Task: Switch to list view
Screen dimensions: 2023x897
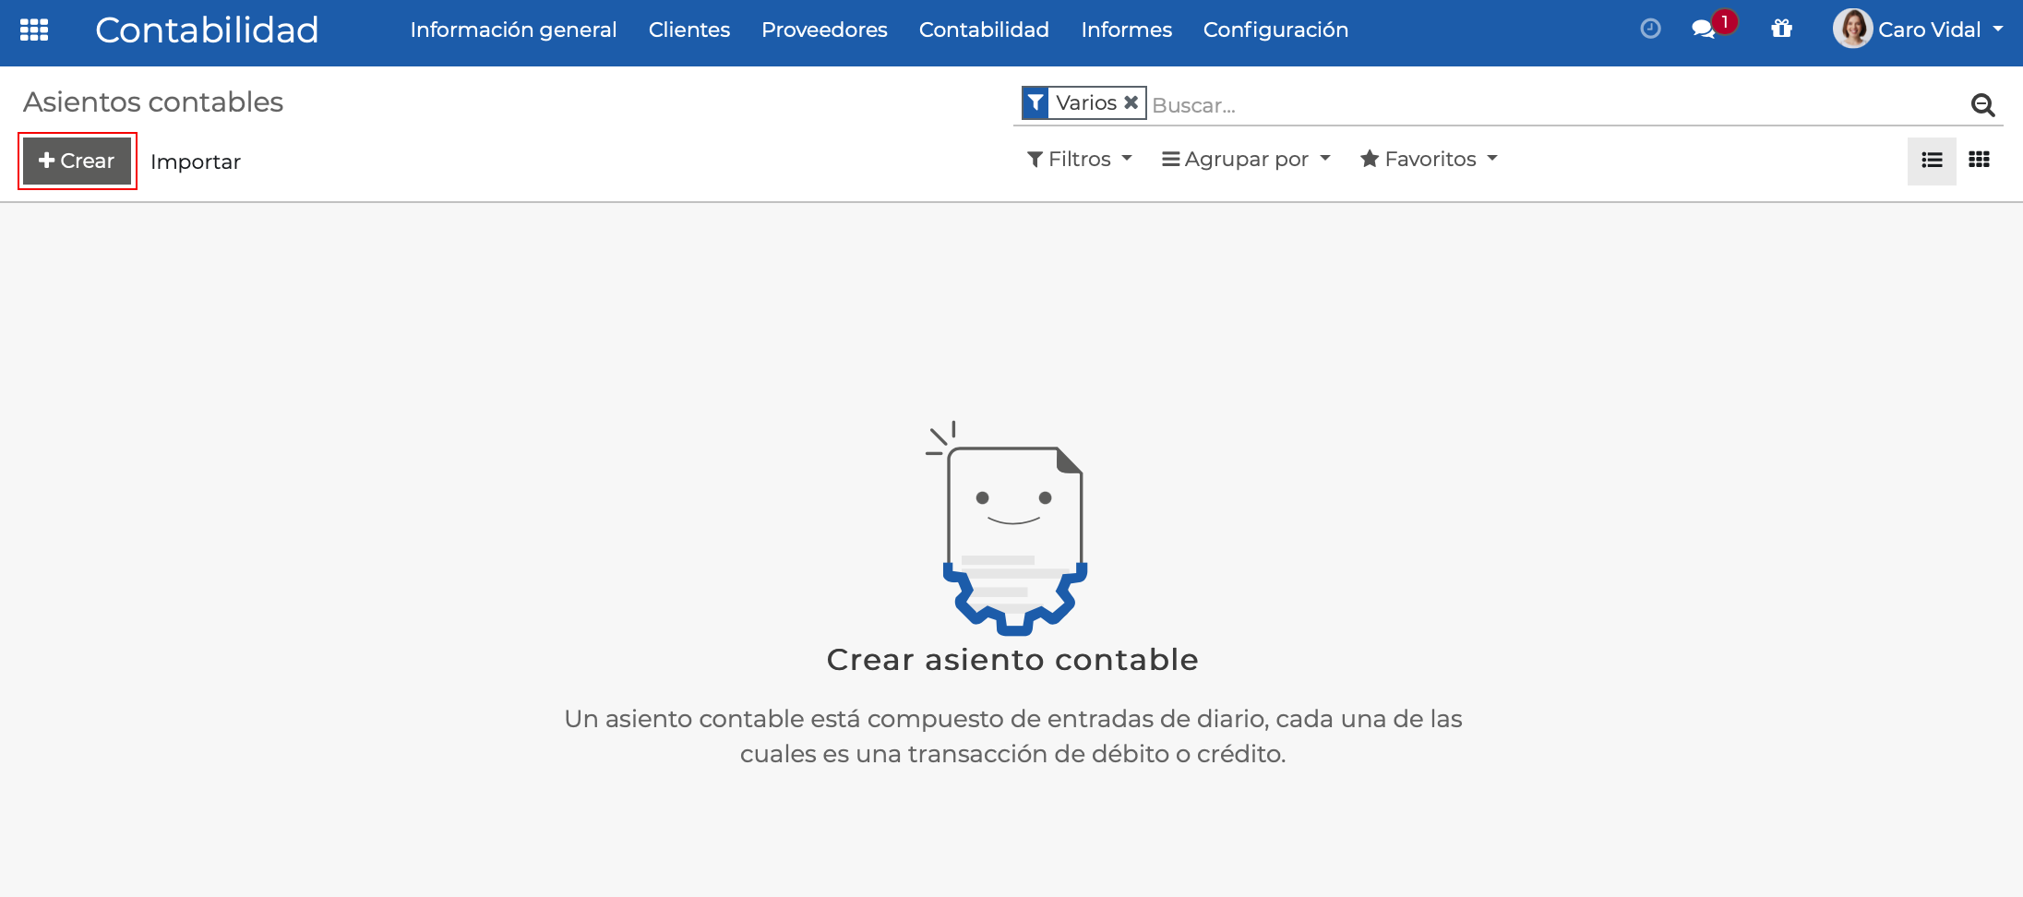Action: point(1932,160)
